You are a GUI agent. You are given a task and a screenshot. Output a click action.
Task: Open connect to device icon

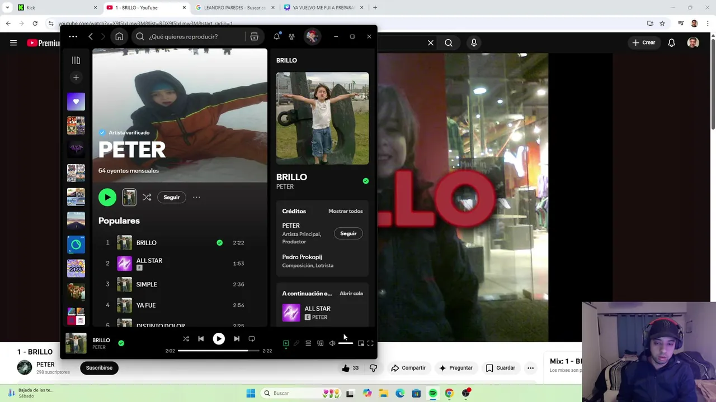click(x=320, y=343)
